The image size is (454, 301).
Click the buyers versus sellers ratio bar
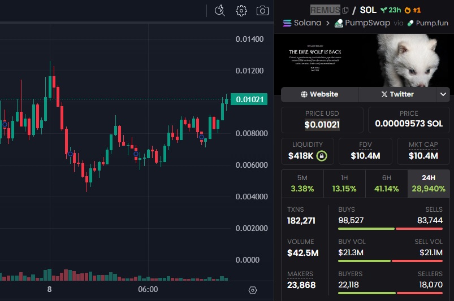click(390, 293)
